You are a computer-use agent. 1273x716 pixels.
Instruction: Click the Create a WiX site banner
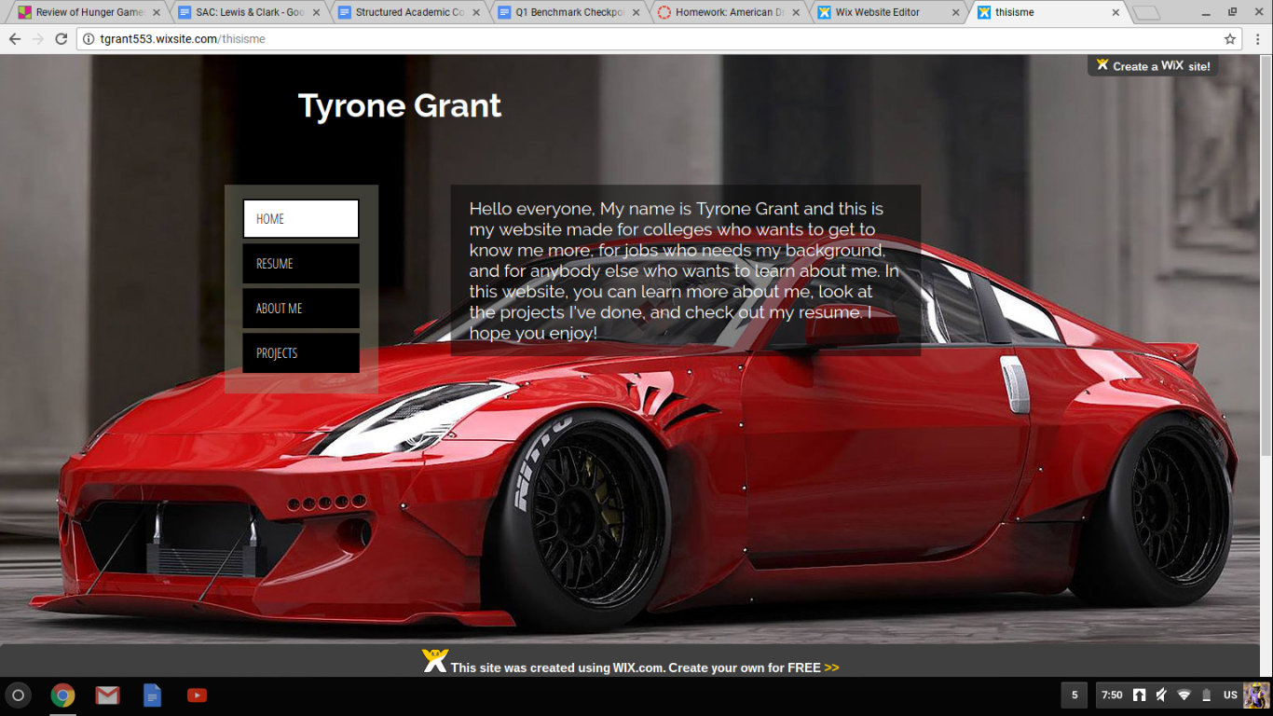click(x=1153, y=65)
